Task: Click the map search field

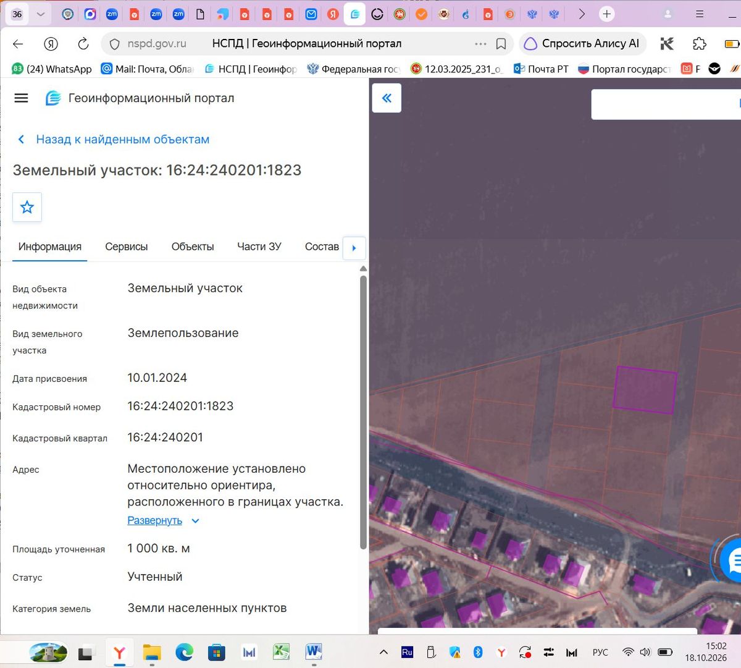Action: tap(666, 104)
